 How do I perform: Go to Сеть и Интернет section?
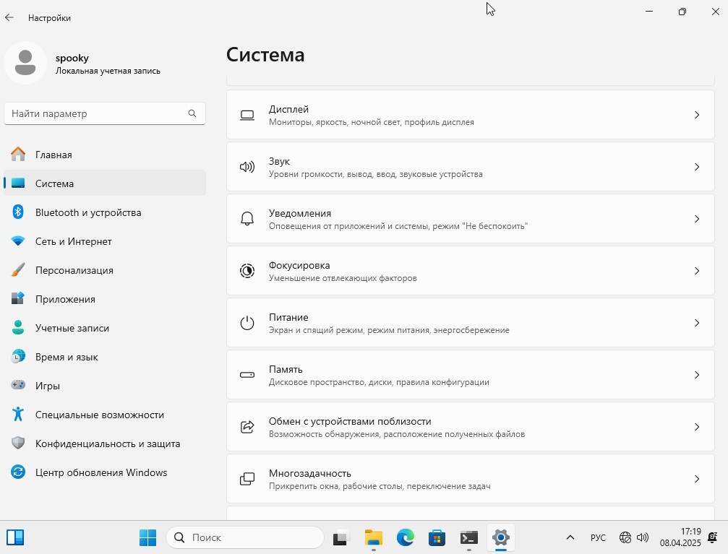pyautogui.click(x=104, y=241)
